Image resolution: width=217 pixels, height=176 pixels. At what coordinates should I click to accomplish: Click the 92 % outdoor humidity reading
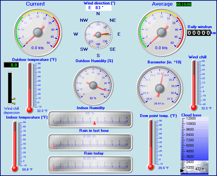[93, 98]
